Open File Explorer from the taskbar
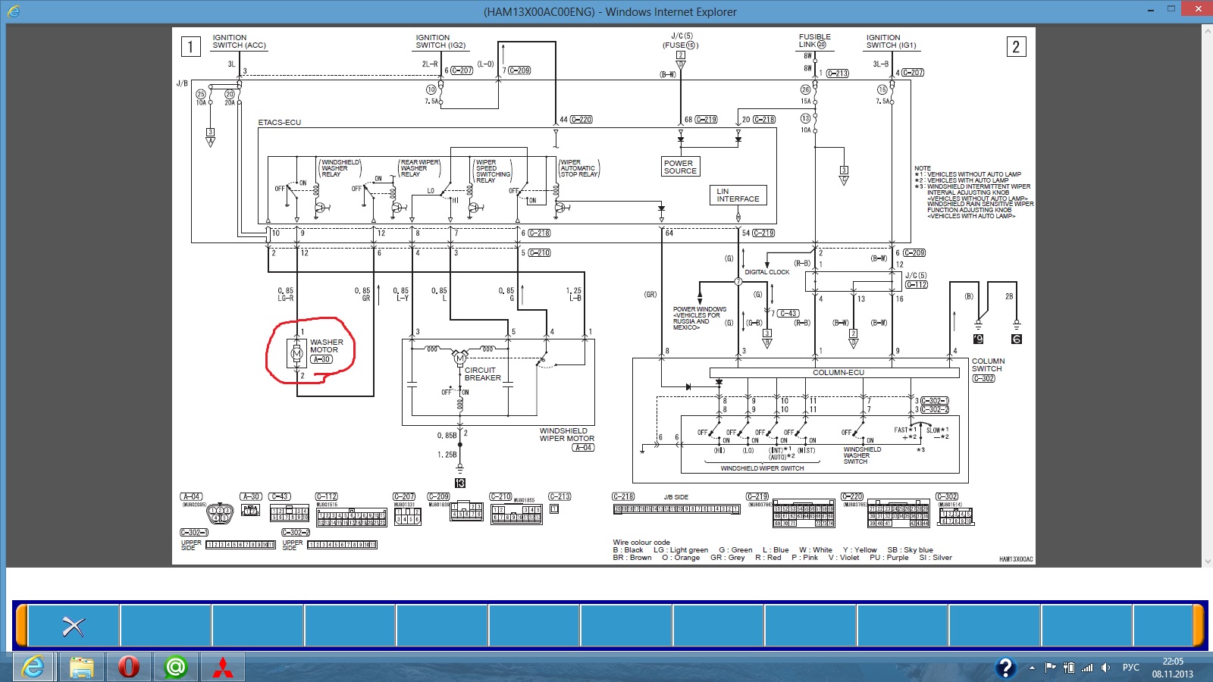 82,667
